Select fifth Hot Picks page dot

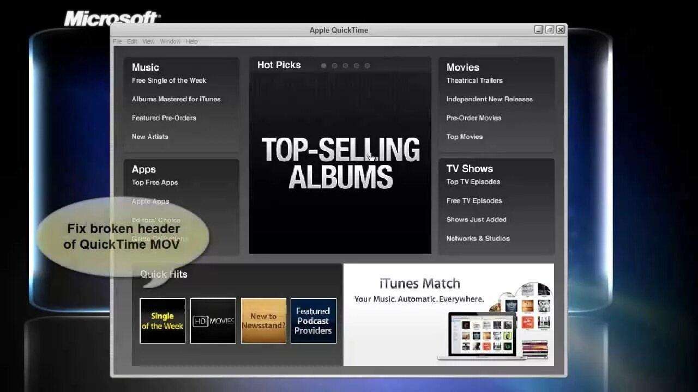[x=367, y=65]
